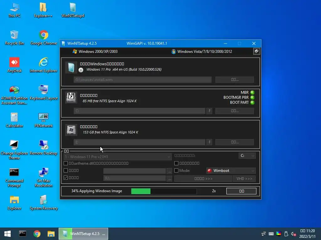Click the F format button beside installation drive
The height and width of the screenshot is (240, 321).
click(x=209, y=142)
